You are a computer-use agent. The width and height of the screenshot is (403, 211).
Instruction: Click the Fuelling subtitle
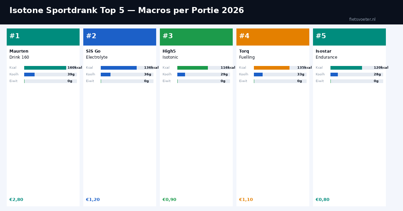247,57
